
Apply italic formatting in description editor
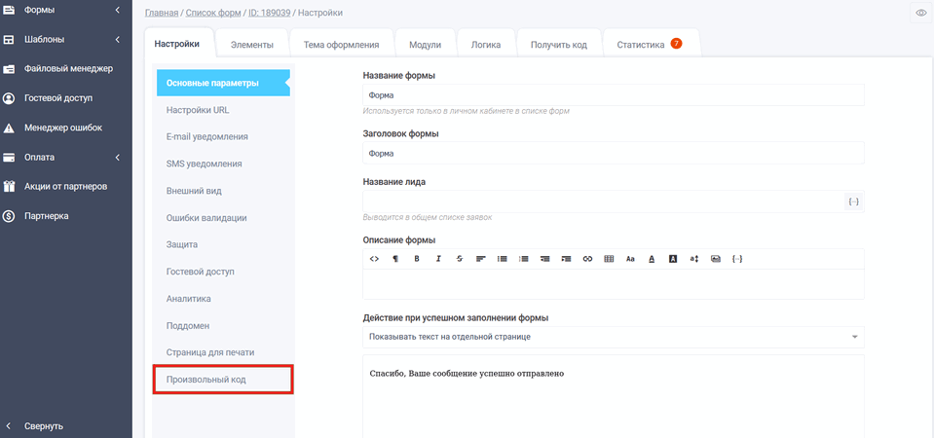438,259
